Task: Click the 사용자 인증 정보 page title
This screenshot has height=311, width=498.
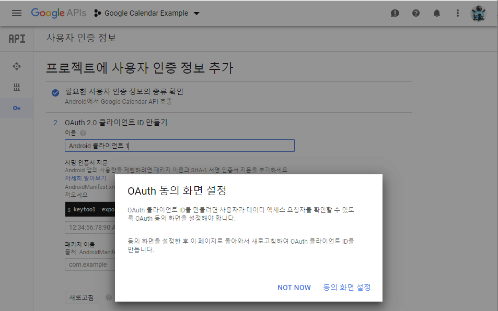Action: coord(82,38)
